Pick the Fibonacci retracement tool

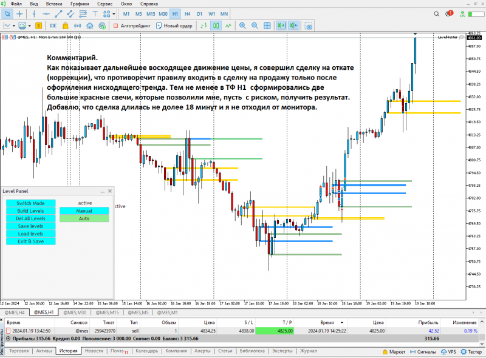[x=83, y=14]
